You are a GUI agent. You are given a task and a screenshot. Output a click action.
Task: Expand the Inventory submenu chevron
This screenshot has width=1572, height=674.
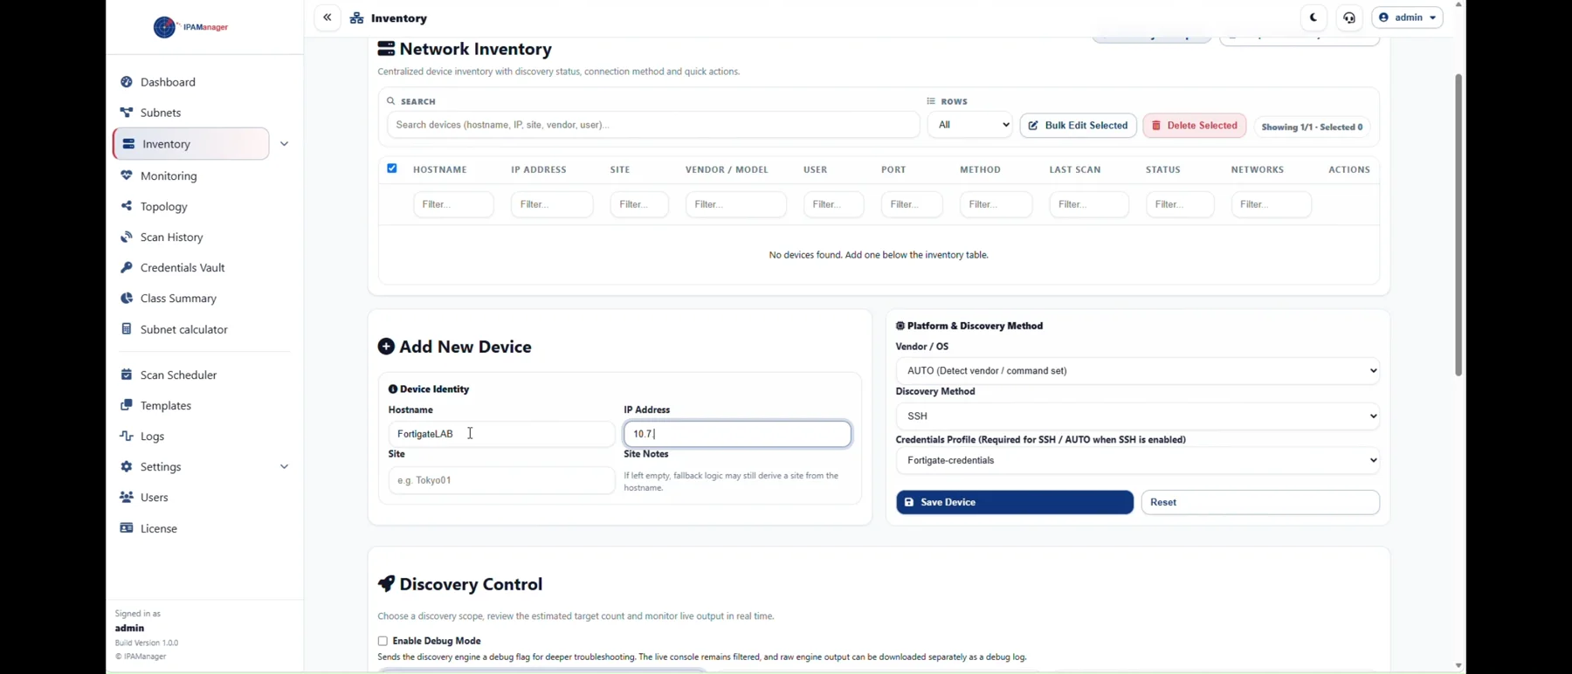pos(284,144)
